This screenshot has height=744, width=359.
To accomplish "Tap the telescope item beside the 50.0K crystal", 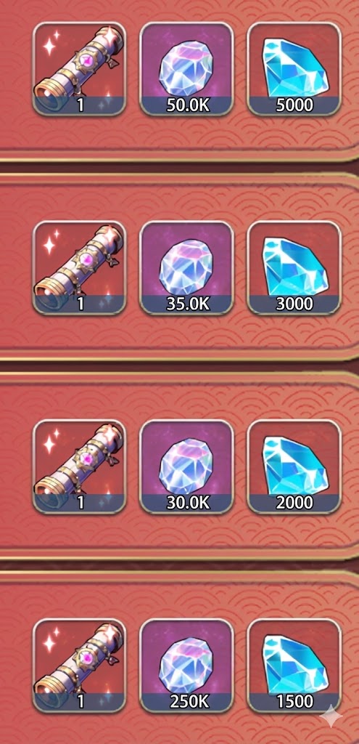I will [x=80, y=69].
